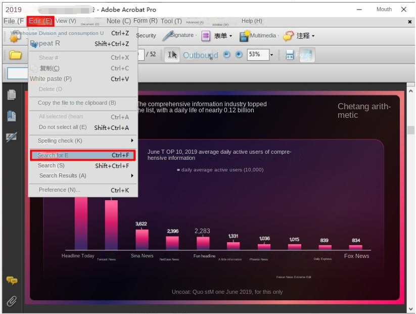
Task: Open the Tool (T) menu
Action: point(171,21)
